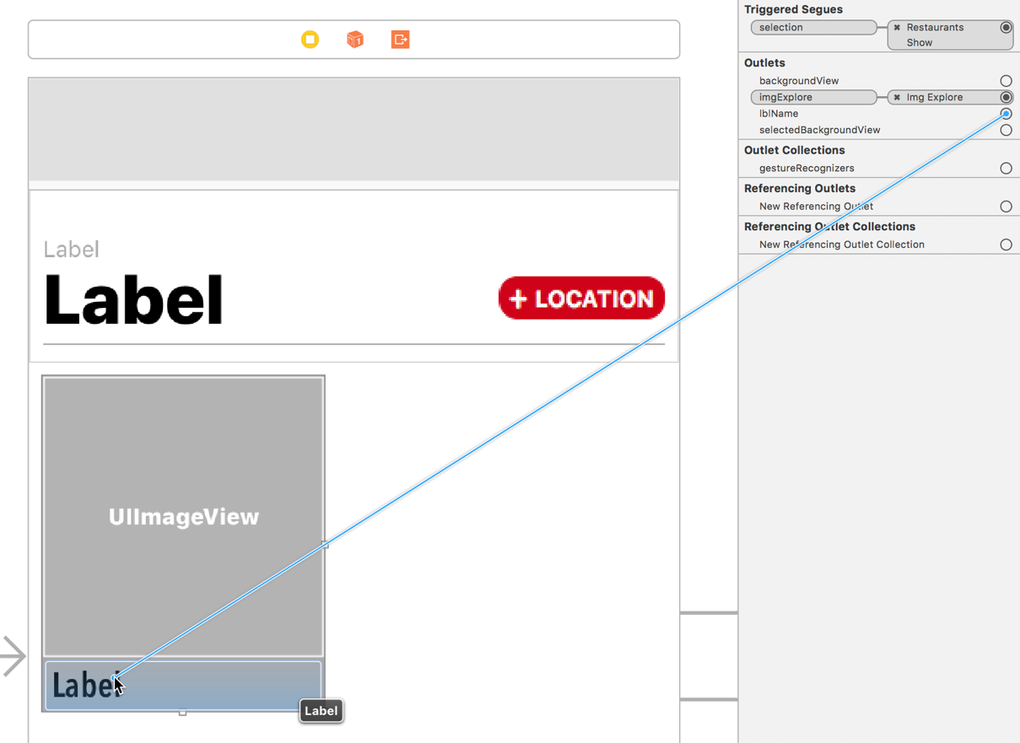The width and height of the screenshot is (1020, 743).
Task: Click the yellow view controller icon
Action: pyautogui.click(x=310, y=40)
